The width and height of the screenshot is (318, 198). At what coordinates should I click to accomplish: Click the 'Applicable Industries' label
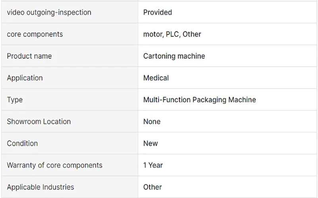click(x=41, y=187)
